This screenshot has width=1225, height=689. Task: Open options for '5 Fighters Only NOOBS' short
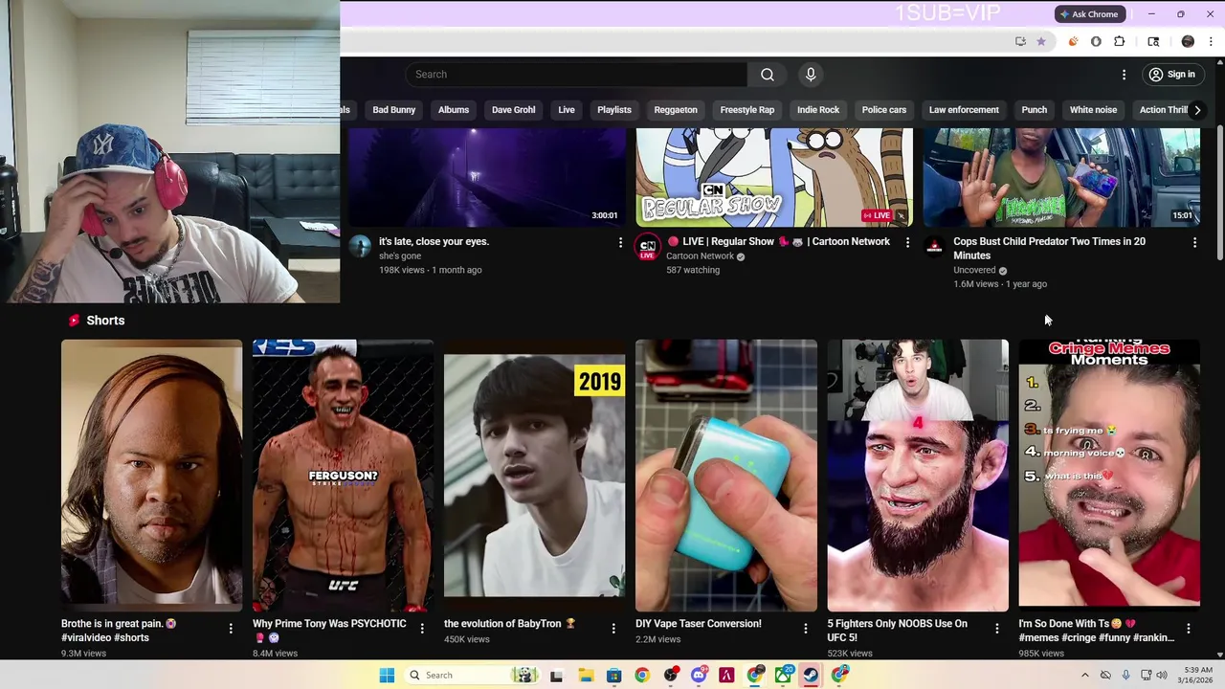click(996, 629)
